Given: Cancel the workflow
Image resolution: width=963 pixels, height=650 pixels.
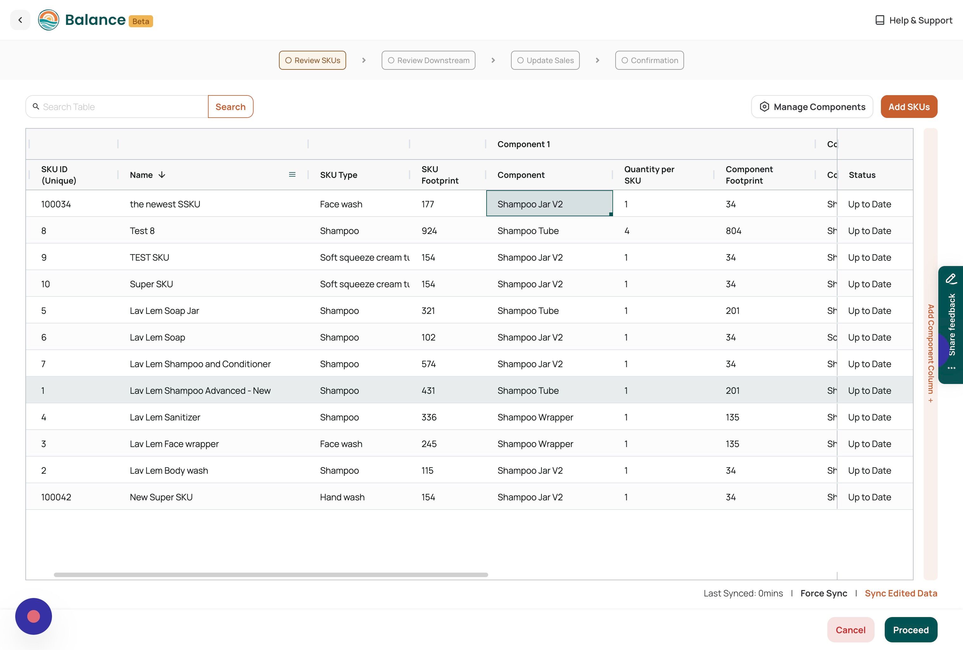Looking at the screenshot, I should tap(851, 630).
